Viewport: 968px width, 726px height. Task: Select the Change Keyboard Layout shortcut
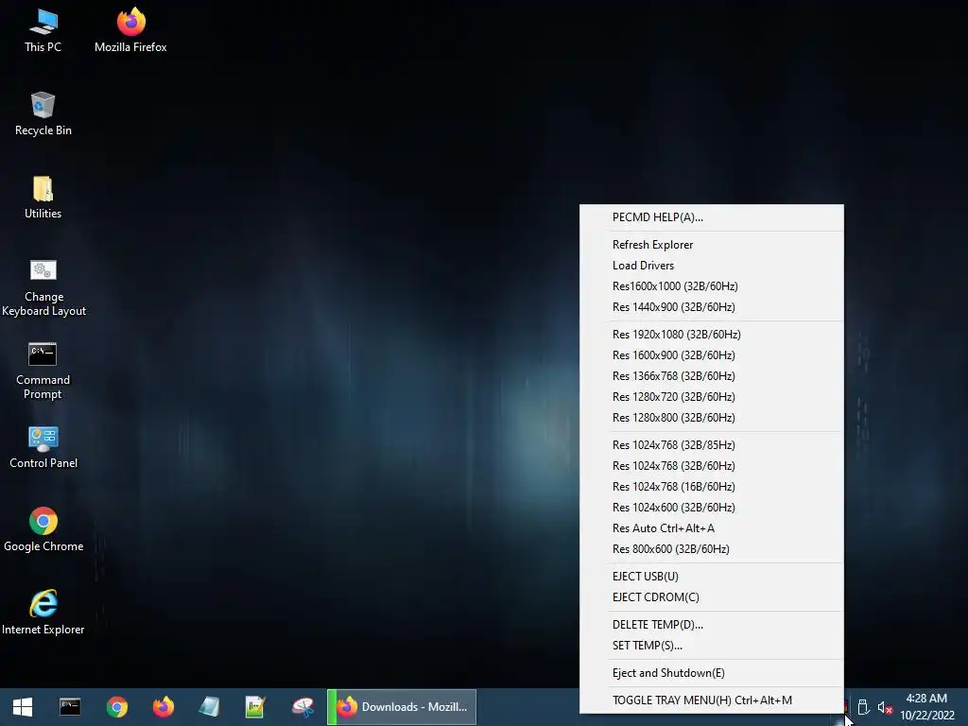click(x=43, y=287)
